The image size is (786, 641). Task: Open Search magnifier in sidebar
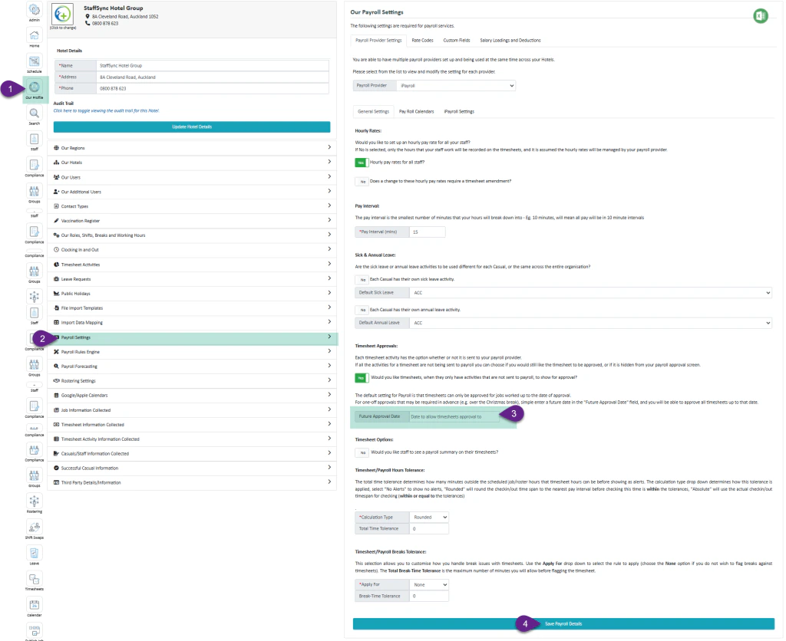[x=34, y=113]
